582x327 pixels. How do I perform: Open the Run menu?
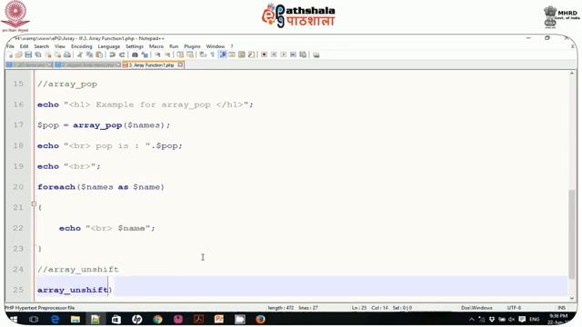(174, 46)
